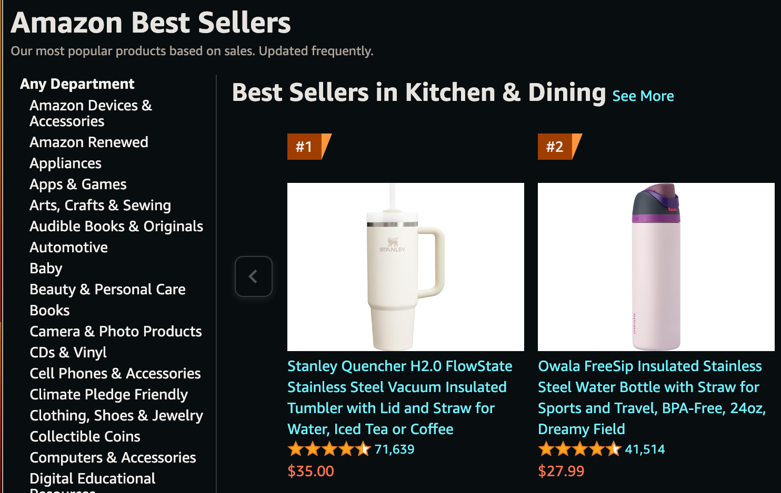The width and height of the screenshot is (781, 493).
Task: Click the #1 best seller badge
Action: coord(304,147)
